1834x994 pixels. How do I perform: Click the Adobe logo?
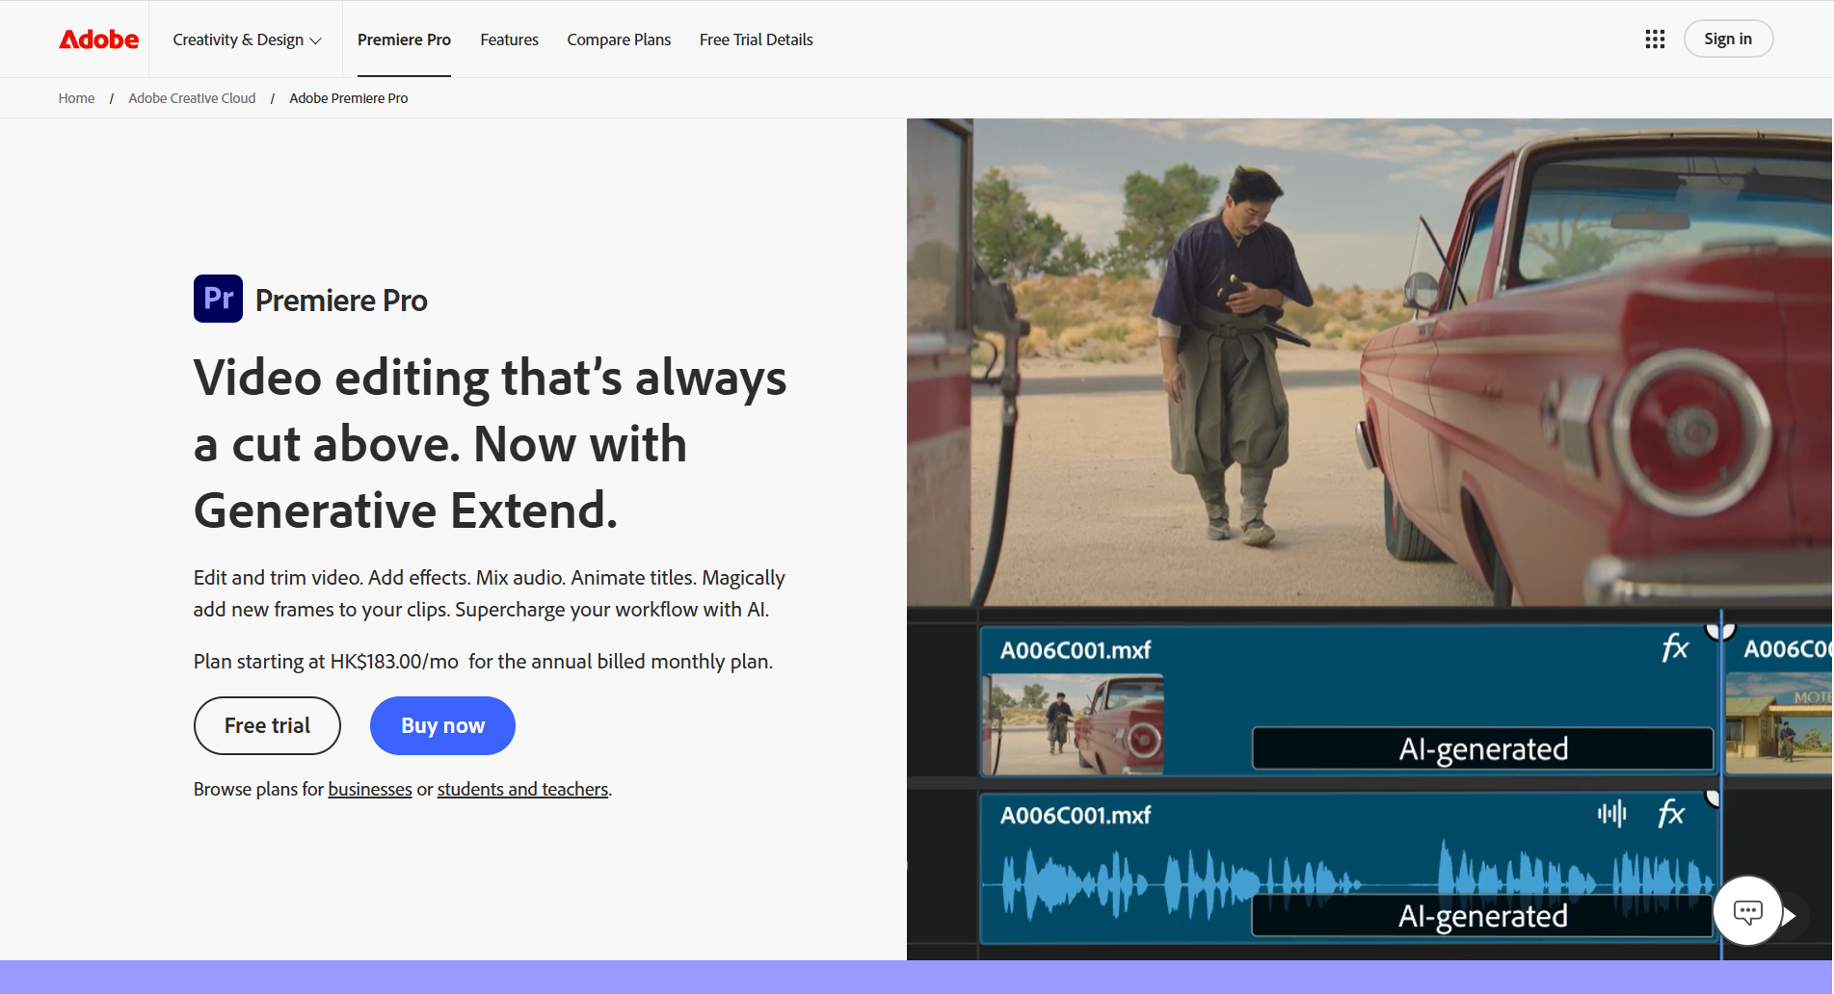tap(97, 39)
